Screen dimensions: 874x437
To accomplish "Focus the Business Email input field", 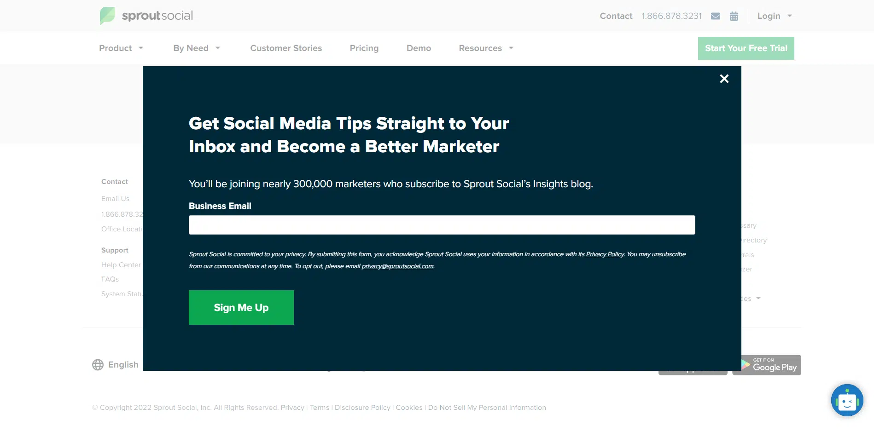I will coord(442,225).
